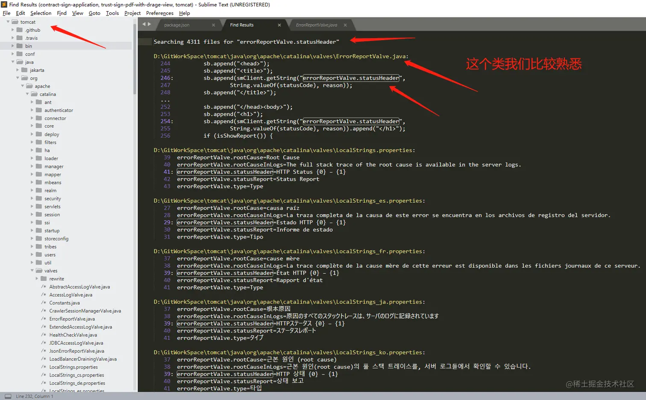
Task: Open the File menu
Action: 6,13
